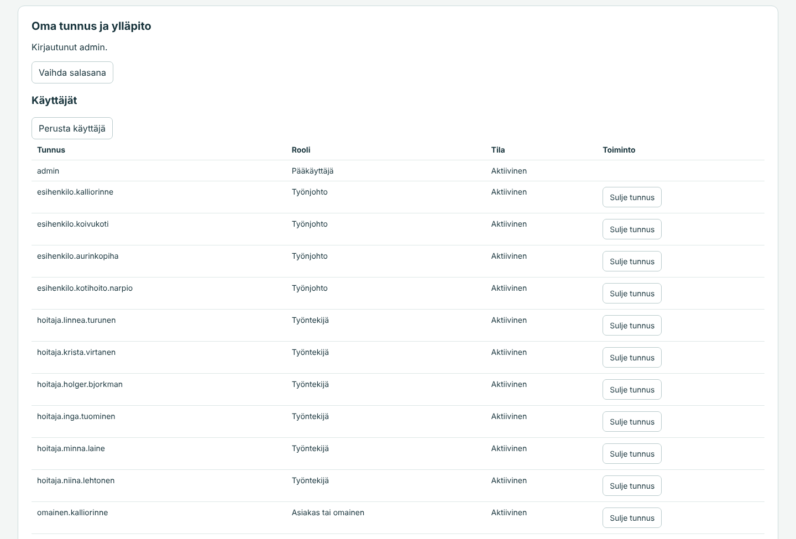Viewport: 796px width, 539px height.
Task: Close account hoitaja.minna.laine
Action: coord(632,454)
